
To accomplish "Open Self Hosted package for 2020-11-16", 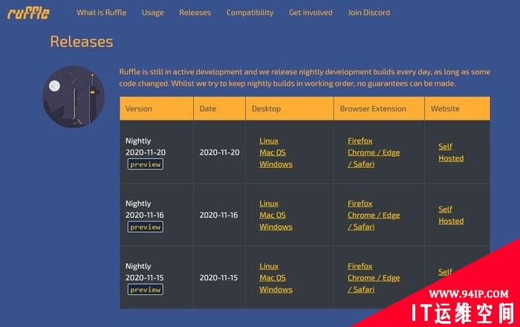I will click(x=451, y=216).
